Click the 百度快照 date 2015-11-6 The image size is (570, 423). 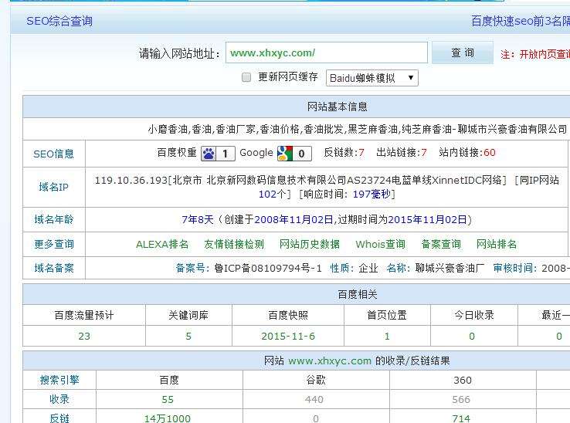288,336
